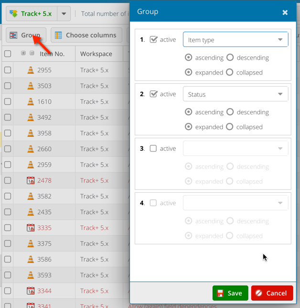This screenshot has width=300, height=308.
Task: Click the expand-all plus icon in the header
Action: pyautogui.click(x=23, y=54)
